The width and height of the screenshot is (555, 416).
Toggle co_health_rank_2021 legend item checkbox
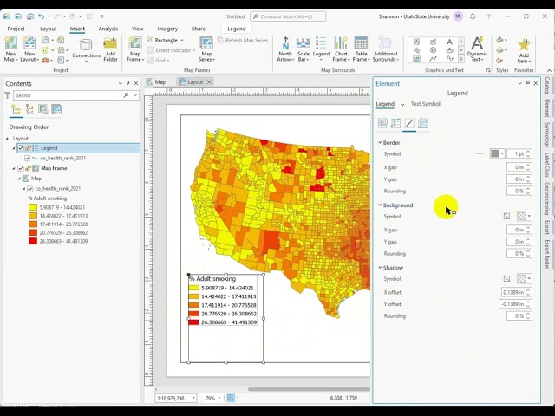[27, 158]
